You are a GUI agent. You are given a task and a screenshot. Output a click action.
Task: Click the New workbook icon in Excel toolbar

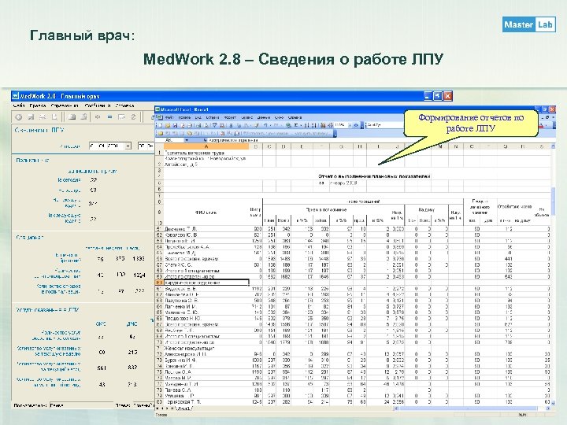[x=160, y=125]
